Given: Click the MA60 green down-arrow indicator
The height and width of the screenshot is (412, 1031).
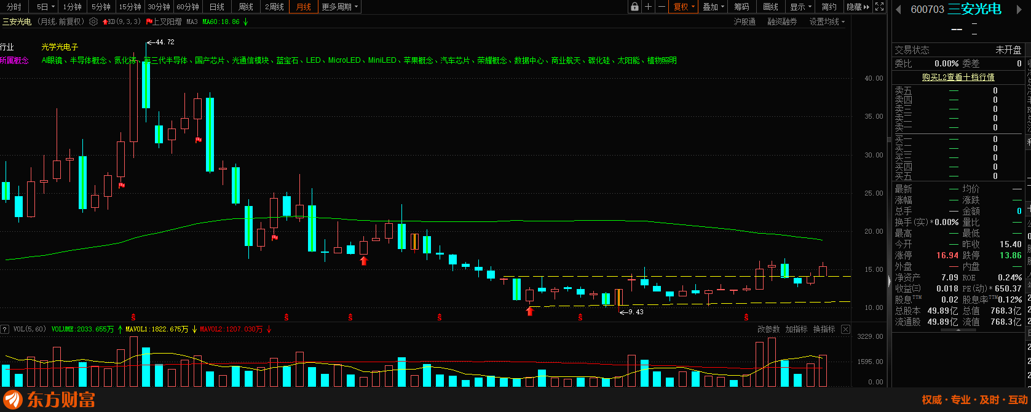Looking at the screenshot, I should (246, 22).
